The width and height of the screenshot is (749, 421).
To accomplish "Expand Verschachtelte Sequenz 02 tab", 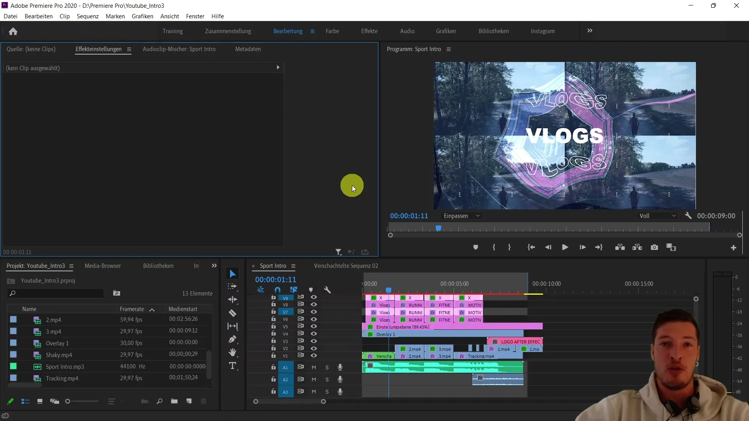I will tap(346, 266).
